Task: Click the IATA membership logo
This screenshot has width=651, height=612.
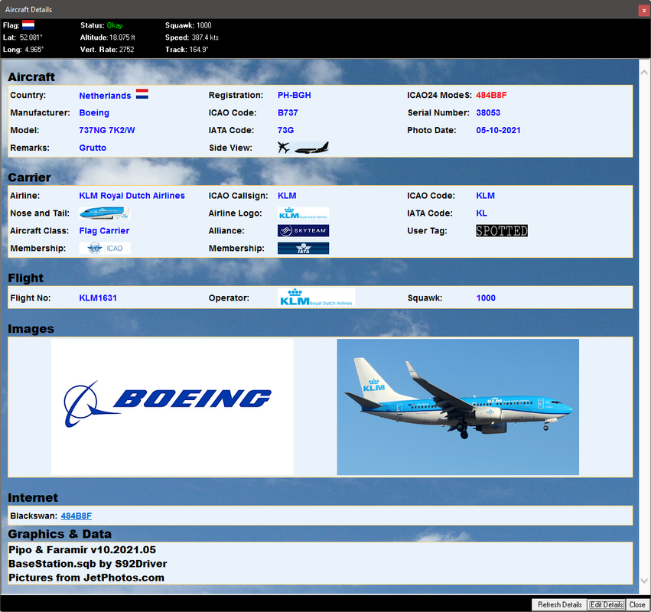Action: (303, 249)
